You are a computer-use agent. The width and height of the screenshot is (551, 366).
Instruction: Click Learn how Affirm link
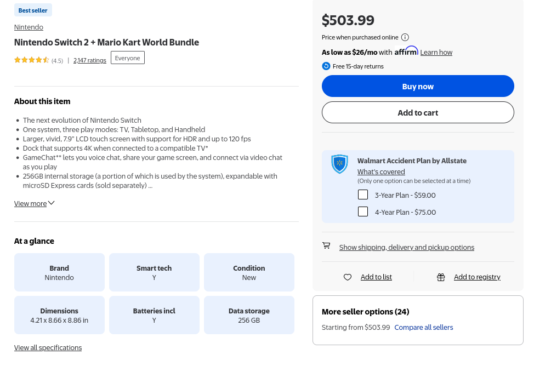point(436,53)
